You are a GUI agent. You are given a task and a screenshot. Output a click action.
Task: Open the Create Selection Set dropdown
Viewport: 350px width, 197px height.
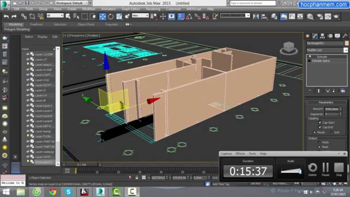pos(235,15)
